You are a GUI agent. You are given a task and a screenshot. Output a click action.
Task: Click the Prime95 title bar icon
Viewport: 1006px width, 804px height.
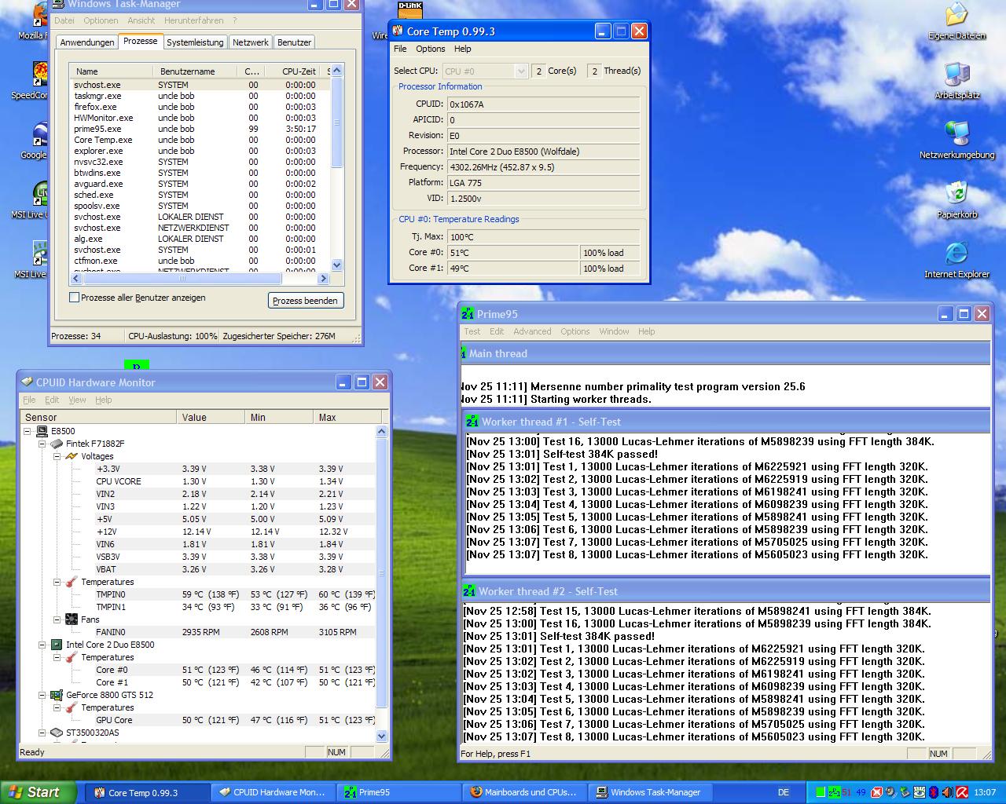click(x=468, y=314)
